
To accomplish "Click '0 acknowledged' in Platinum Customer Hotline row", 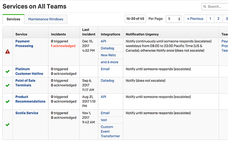I will point(63,74).
